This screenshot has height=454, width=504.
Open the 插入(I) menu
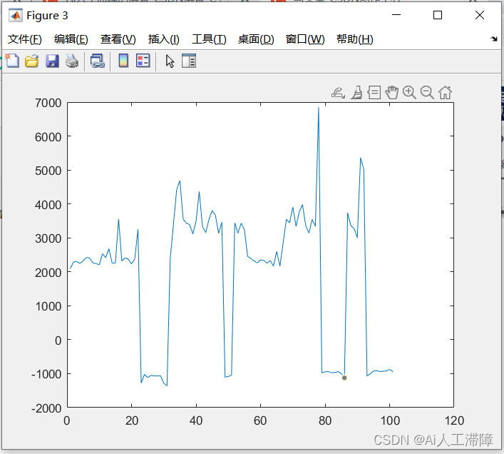pos(164,39)
